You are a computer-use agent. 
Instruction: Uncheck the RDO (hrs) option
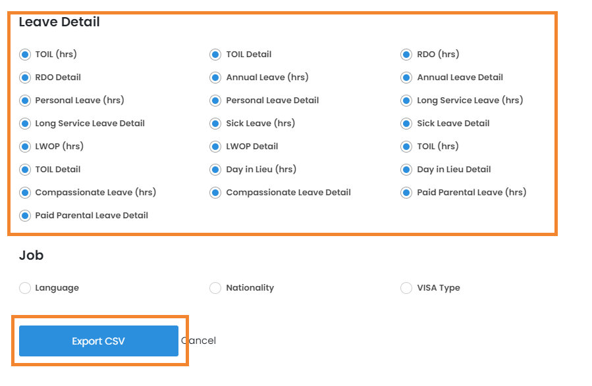tap(406, 55)
